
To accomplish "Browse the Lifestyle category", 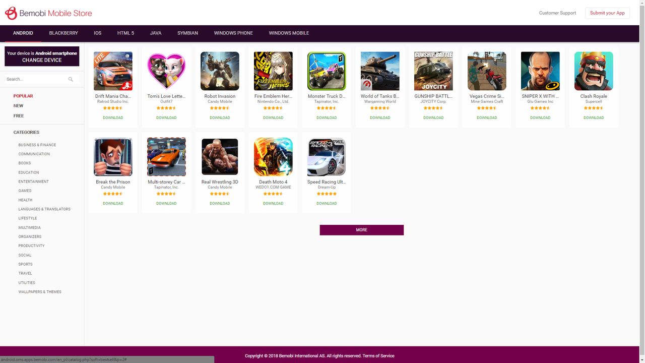I will click(28, 218).
